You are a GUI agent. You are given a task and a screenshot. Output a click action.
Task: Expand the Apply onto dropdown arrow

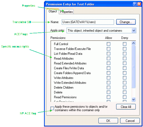point(134,31)
